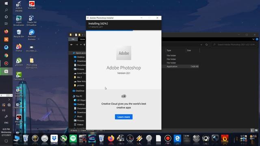The width and height of the screenshot is (260, 146).
Task: Open Oracle VM VirtualBox desktop shortcut
Action: coord(32,21)
